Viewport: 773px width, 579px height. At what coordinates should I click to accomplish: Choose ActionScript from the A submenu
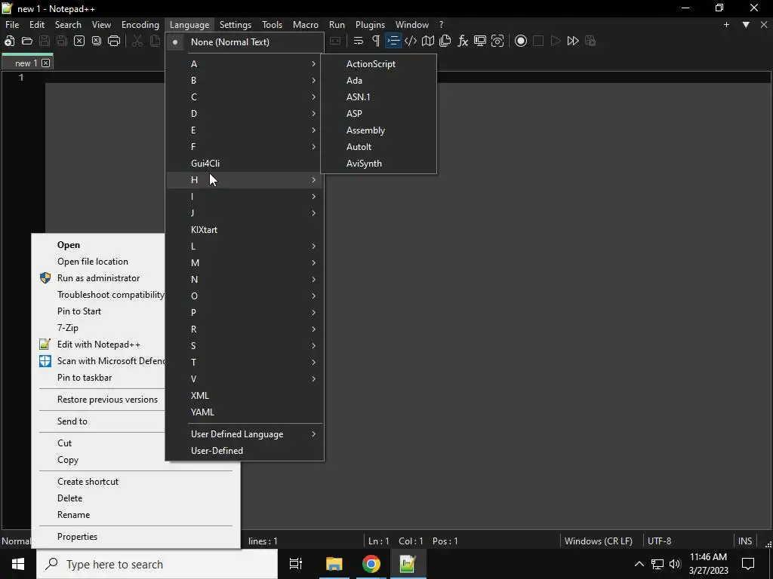coord(379,64)
